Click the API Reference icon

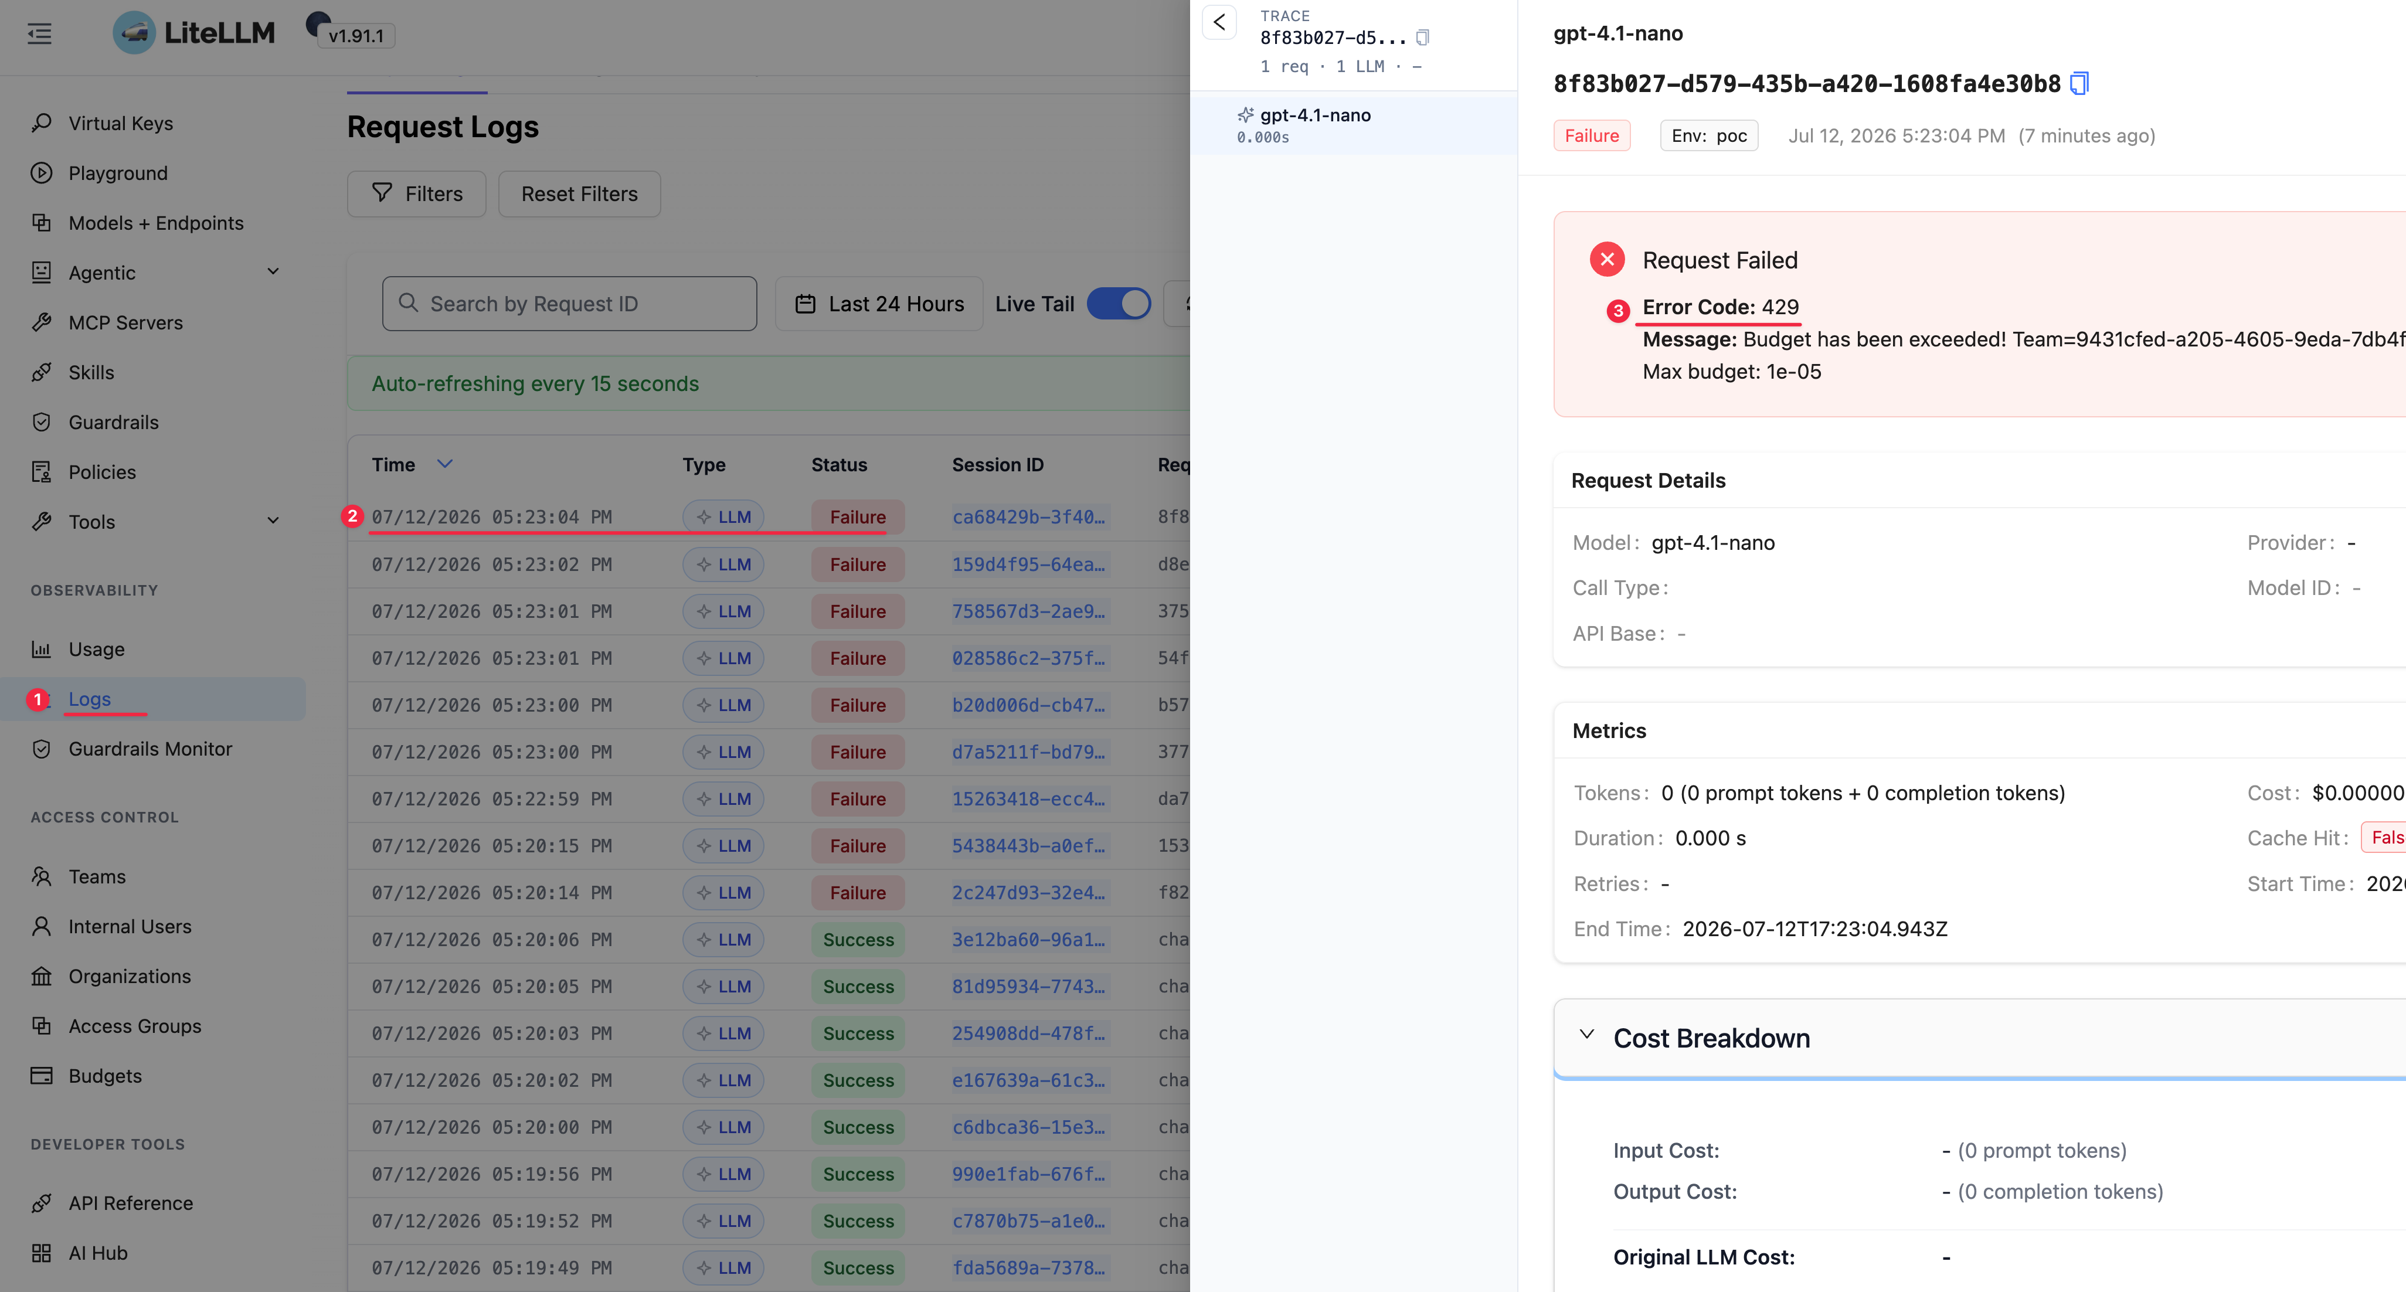41,1203
